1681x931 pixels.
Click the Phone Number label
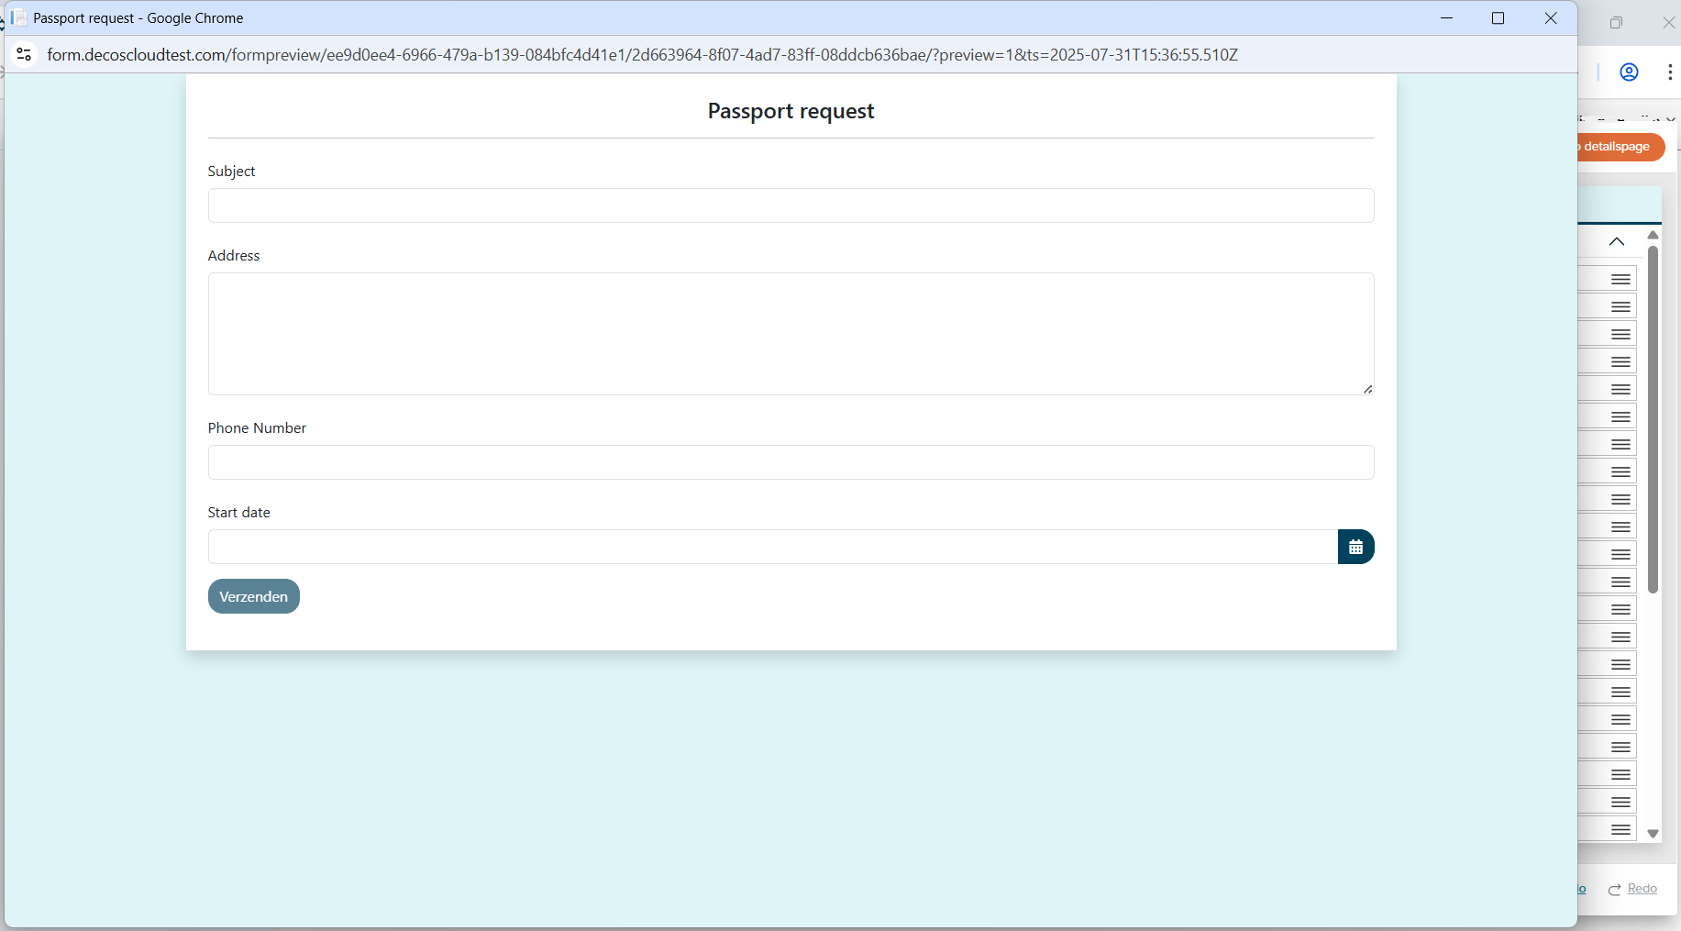[x=257, y=428]
